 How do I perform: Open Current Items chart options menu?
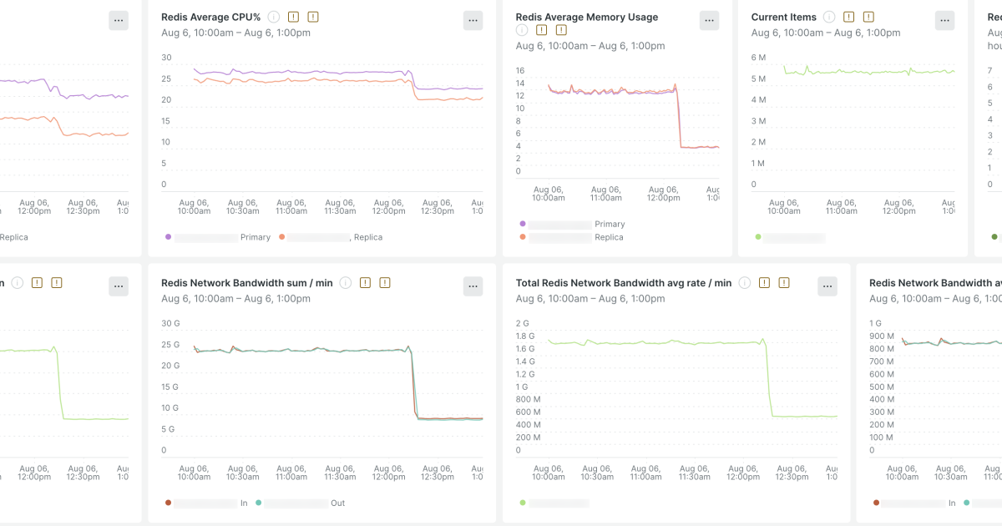pos(944,21)
